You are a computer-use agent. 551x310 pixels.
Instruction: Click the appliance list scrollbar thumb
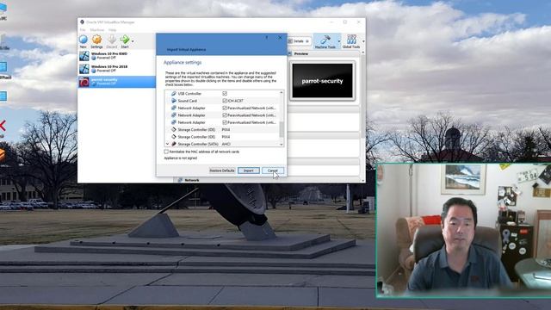coord(282,129)
